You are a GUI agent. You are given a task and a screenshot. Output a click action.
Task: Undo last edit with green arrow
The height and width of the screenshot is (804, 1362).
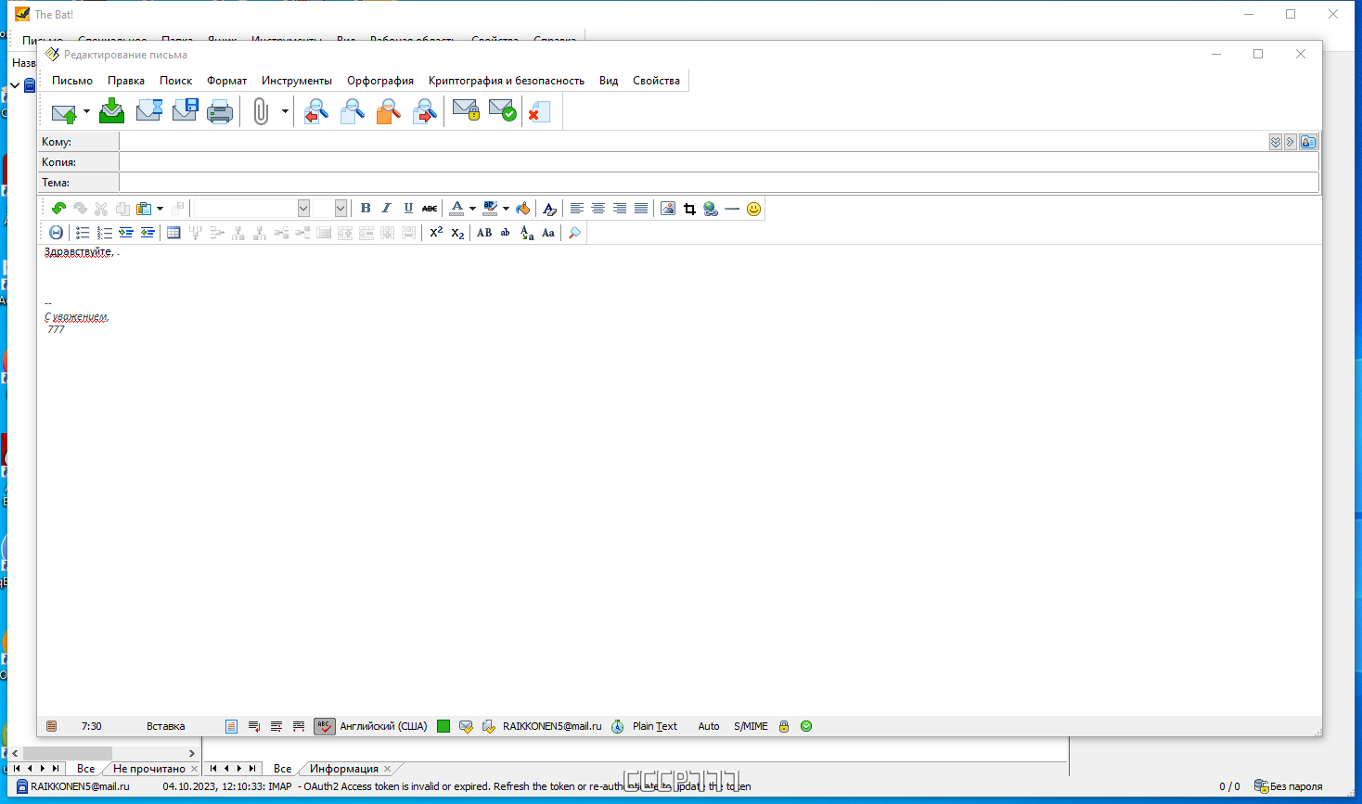(x=58, y=209)
